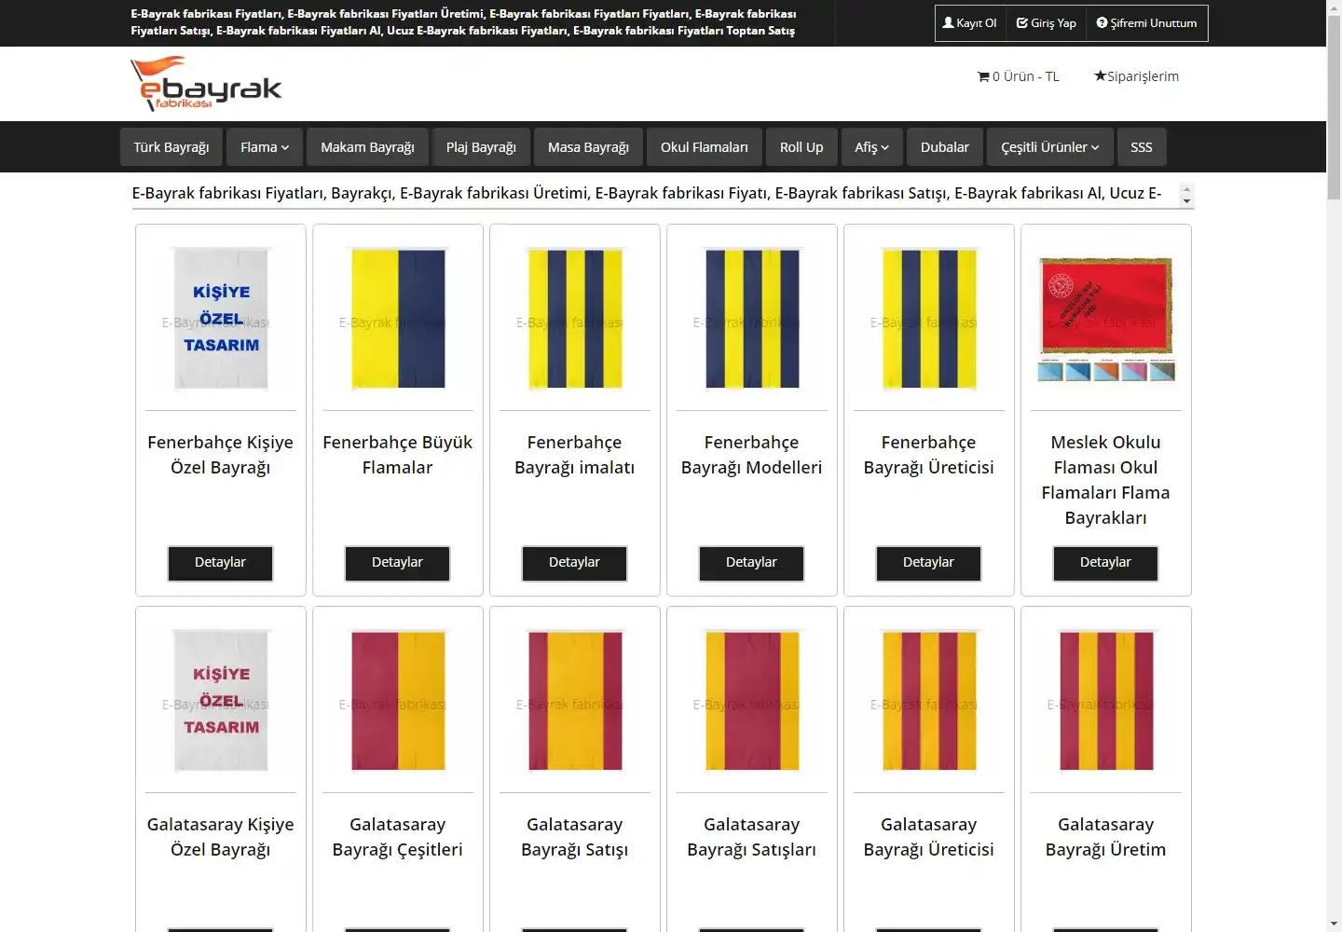The width and height of the screenshot is (1342, 932).
Task: Open the Fenerbahçe Büyük Flamalar title link
Action: pyautogui.click(x=397, y=455)
